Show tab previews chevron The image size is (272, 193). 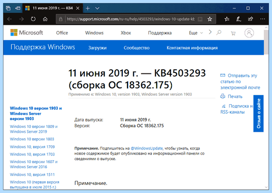(97, 8)
